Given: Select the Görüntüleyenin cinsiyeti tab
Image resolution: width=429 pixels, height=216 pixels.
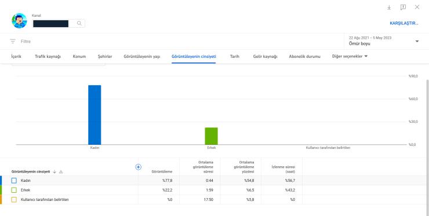Looking at the screenshot, I should pyautogui.click(x=194, y=56).
